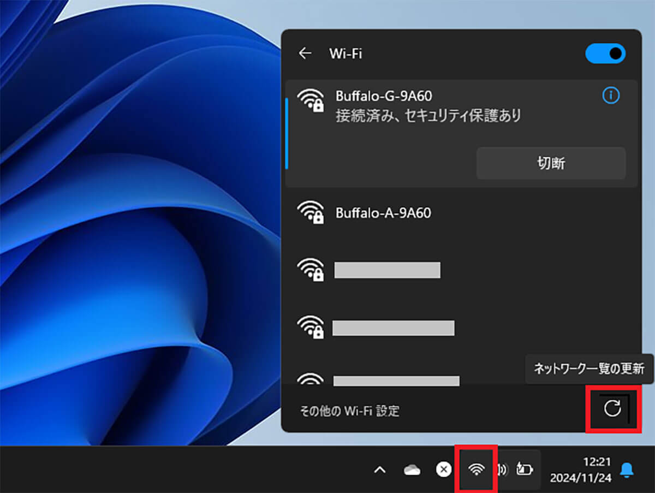Open notifications bell icon

pos(628,470)
